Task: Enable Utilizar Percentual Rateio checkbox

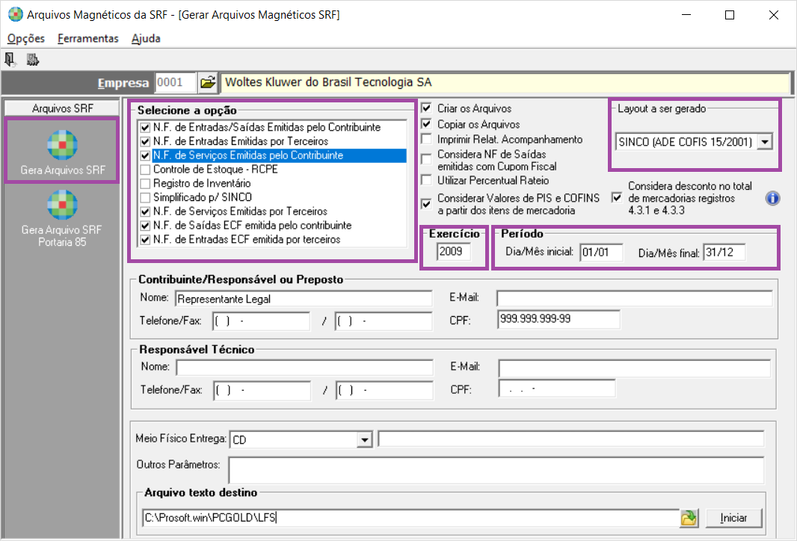Action: [x=426, y=180]
